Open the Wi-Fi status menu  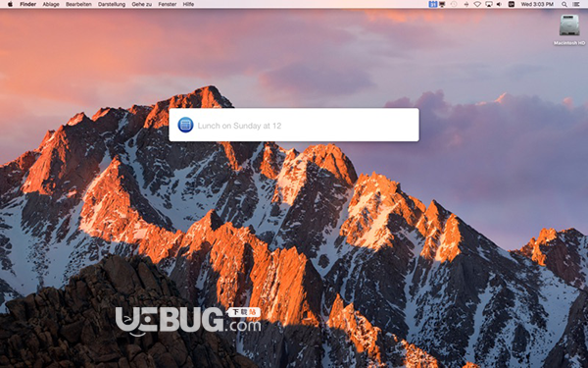[477, 4]
